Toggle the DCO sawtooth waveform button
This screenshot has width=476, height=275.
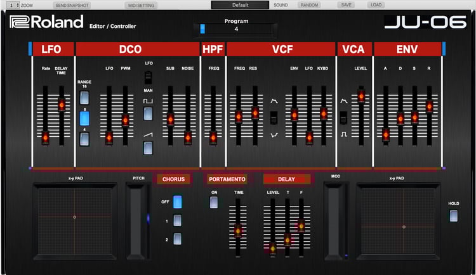148,148
